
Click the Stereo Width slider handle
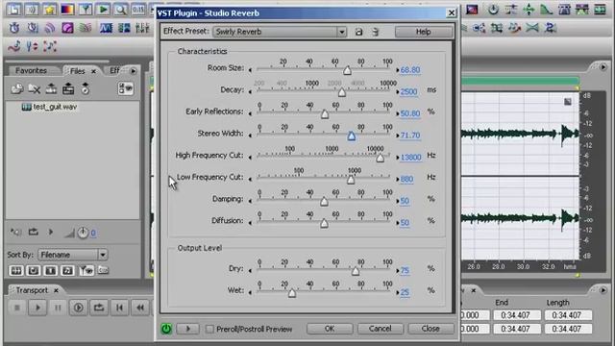[352, 136]
